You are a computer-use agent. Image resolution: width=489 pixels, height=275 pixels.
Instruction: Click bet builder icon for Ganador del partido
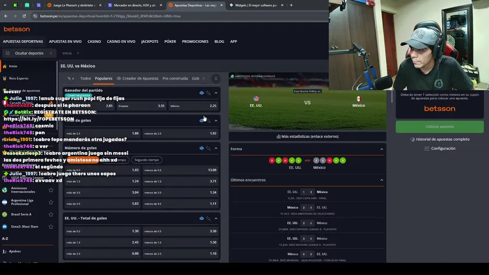tap(201, 93)
